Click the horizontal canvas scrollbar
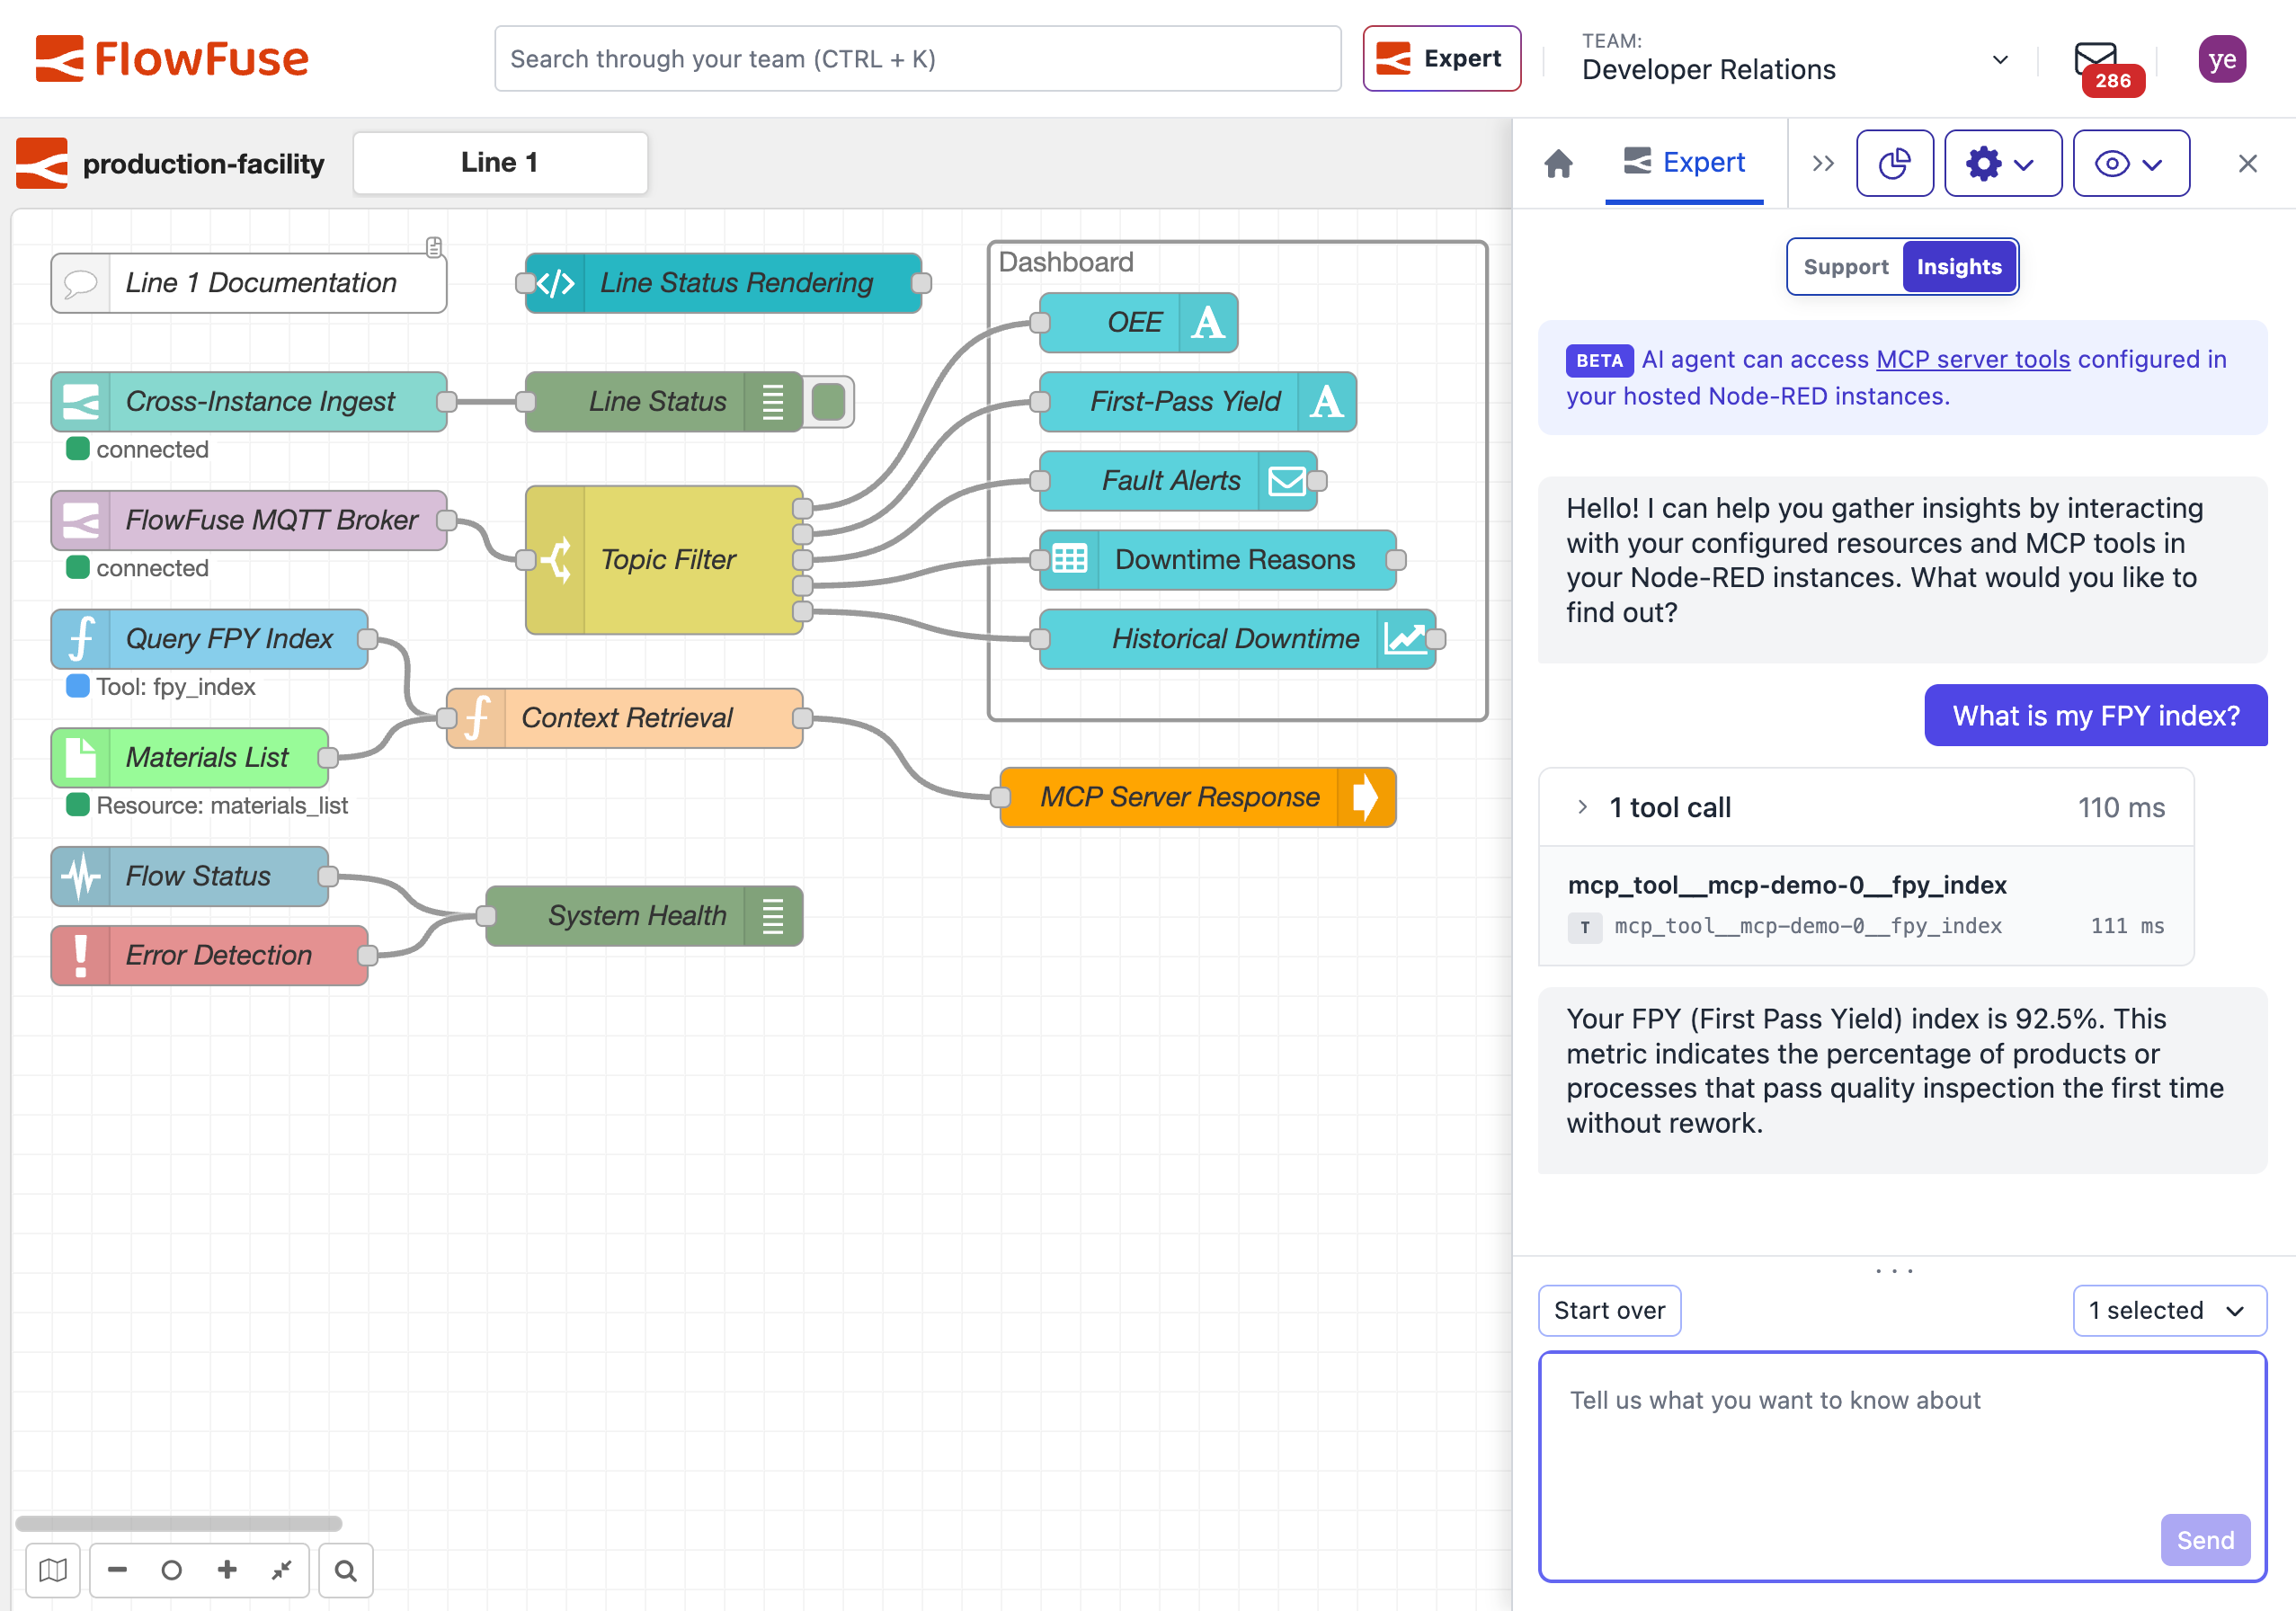This screenshot has width=2296, height=1611. tap(179, 1524)
